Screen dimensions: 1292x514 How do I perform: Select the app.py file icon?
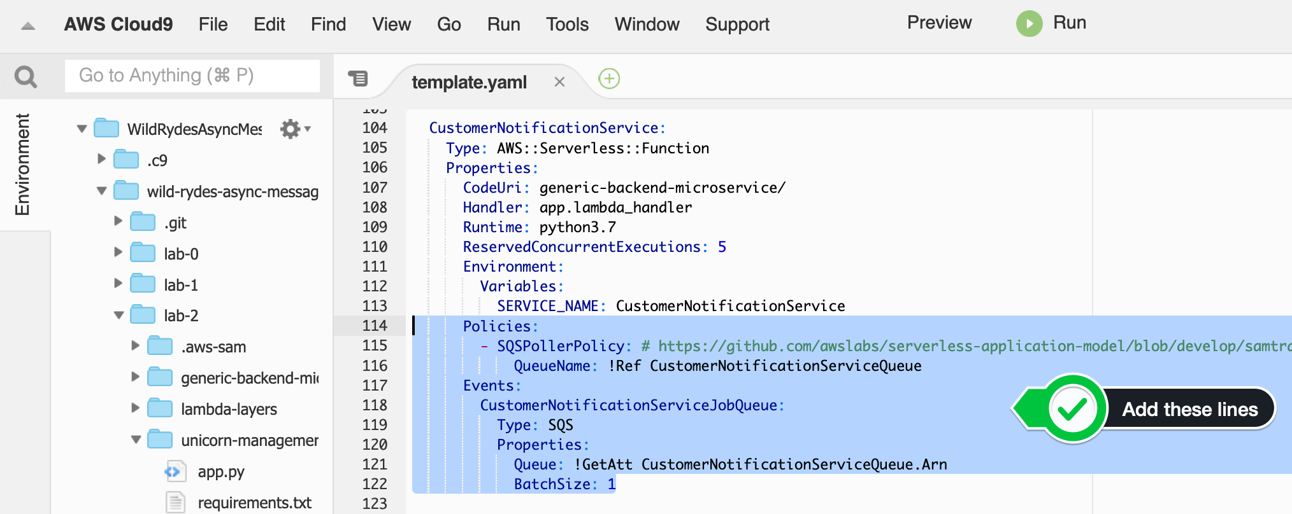[175, 472]
